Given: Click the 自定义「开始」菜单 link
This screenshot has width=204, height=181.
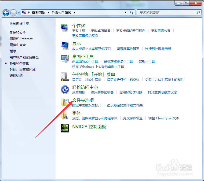Looking at the screenshot, I should point(87,80).
